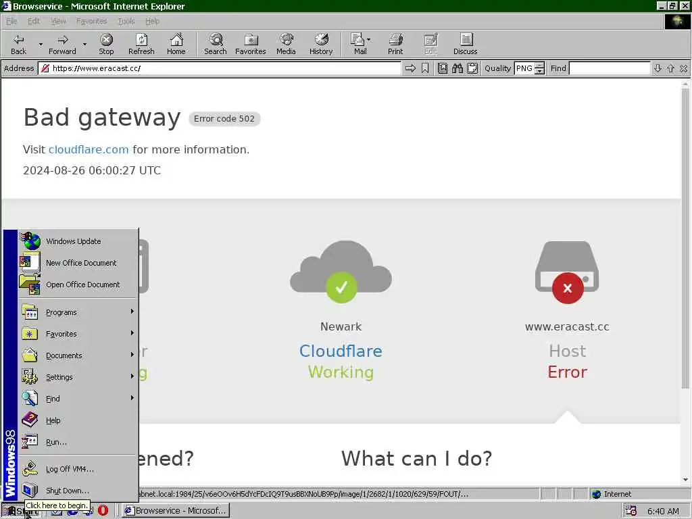The width and height of the screenshot is (692, 519).
Task: Choose Shut Down... from Start menu
Action: (x=78, y=491)
